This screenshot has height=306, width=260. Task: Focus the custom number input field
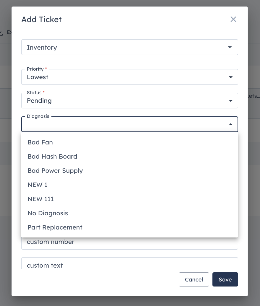[x=130, y=243]
